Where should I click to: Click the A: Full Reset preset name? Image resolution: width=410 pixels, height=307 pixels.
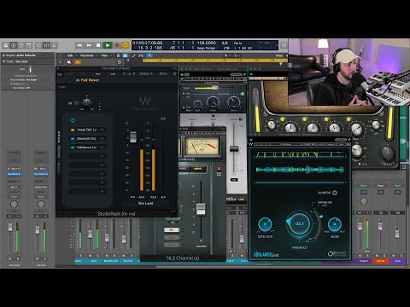(87, 80)
